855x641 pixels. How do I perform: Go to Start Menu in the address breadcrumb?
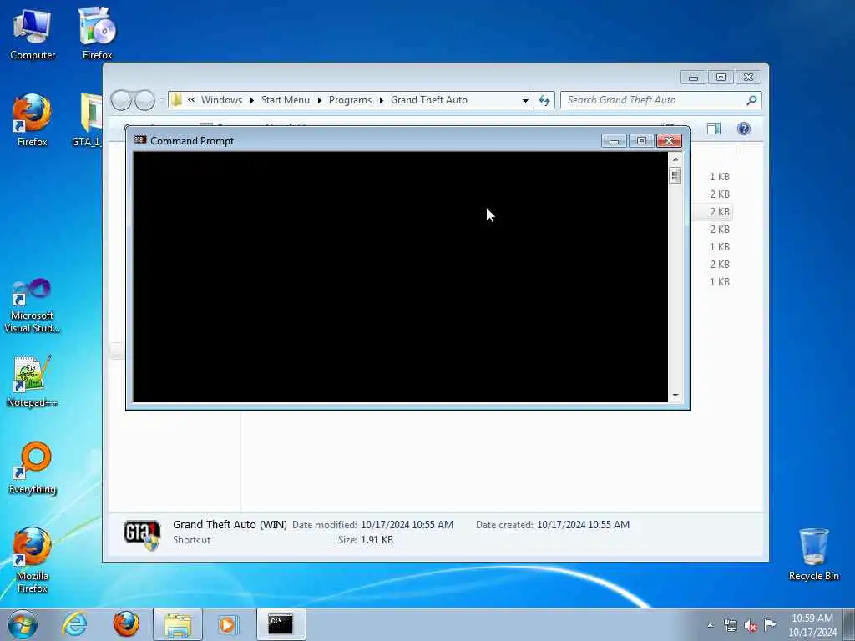[x=286, y=100]
